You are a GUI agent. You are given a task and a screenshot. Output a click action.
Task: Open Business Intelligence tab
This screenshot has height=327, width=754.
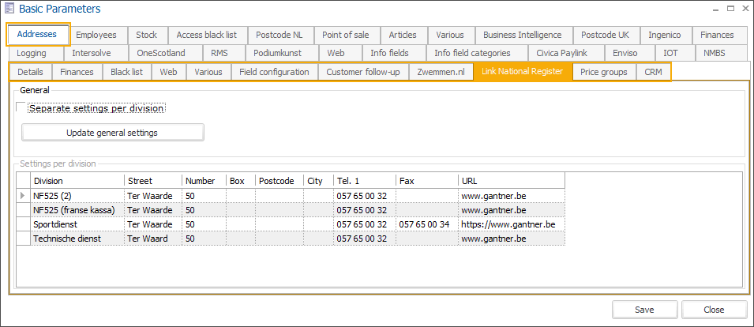(x=522, y=35)
